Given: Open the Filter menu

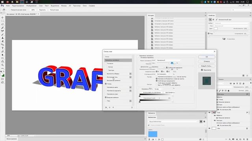Looking at the screenshot, I should click(64, 5).
